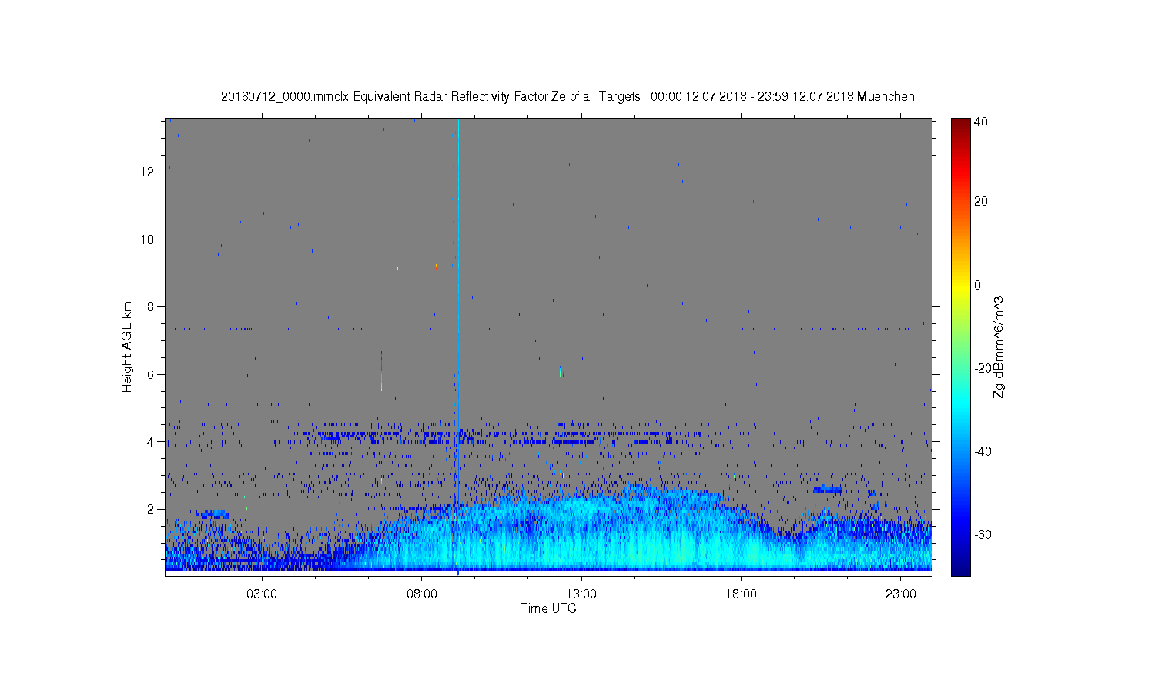1155x693 pixels.
Task: Click the height tick label 12
Action: 147,171
